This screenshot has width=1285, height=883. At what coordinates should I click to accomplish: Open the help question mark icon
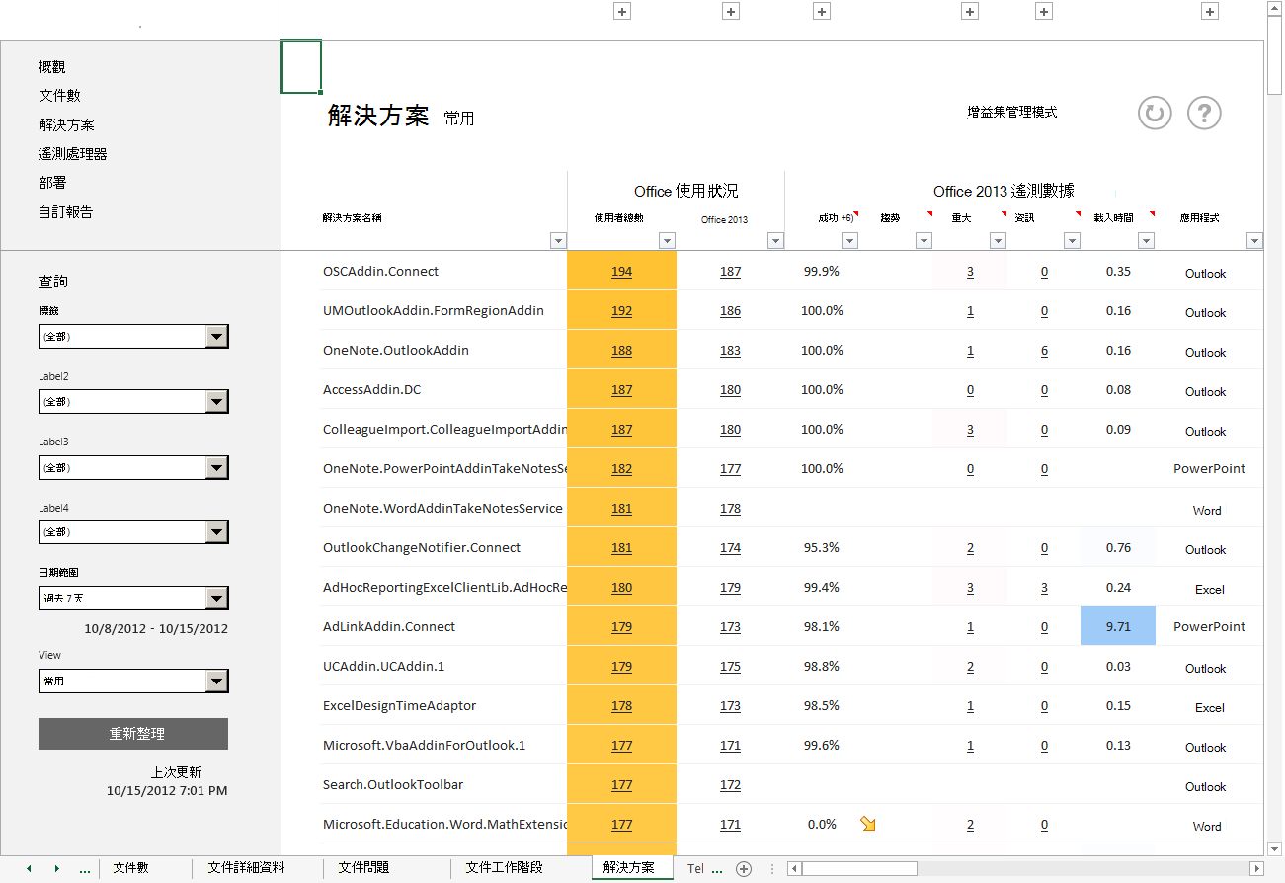pyautogui.click(x=1204, y=113)
